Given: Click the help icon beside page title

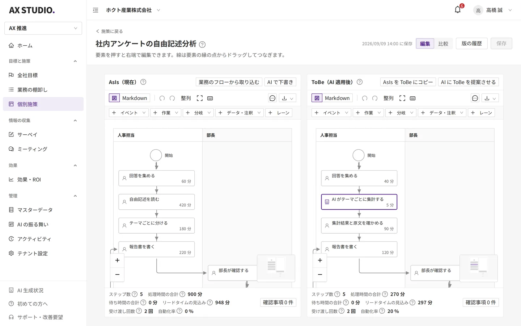Looking at the screenshot, I should point(202,45).
